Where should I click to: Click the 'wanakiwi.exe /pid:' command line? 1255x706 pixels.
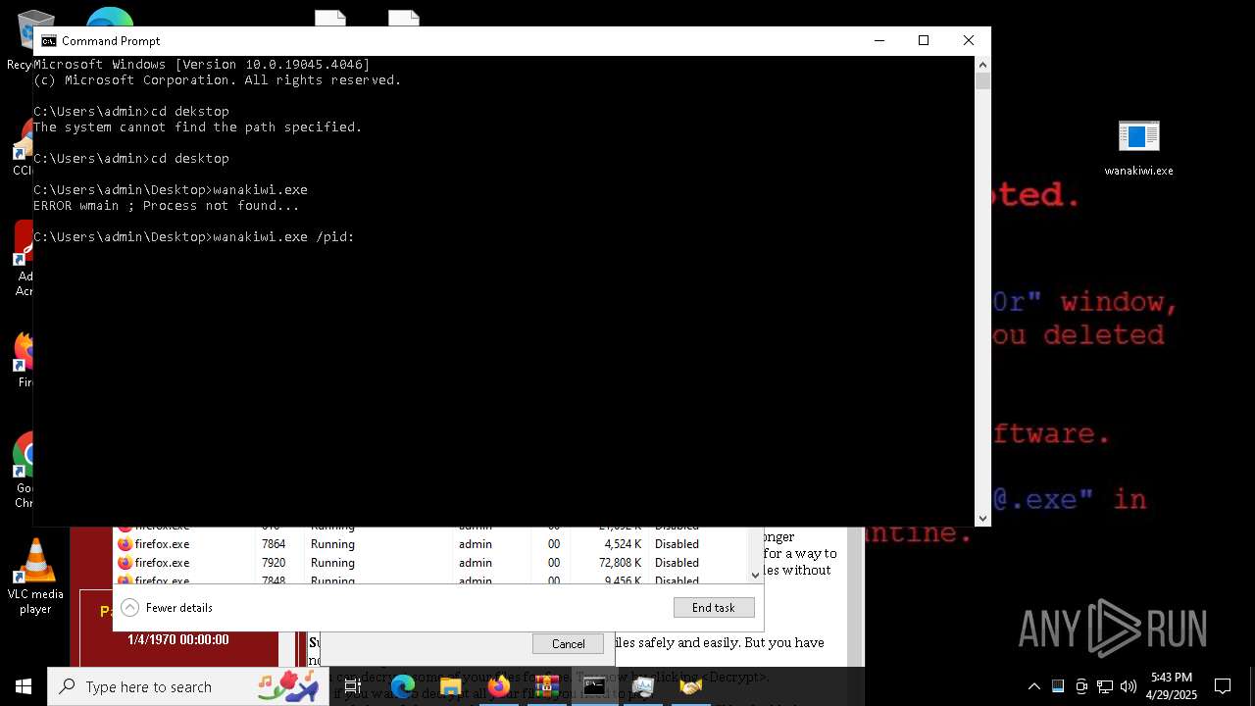194,237
